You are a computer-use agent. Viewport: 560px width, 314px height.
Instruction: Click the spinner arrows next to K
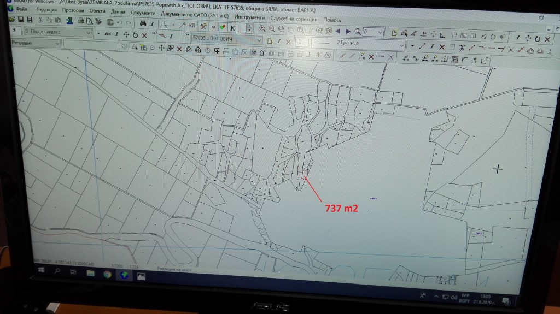pyautogui.click(x=250, y=28)
